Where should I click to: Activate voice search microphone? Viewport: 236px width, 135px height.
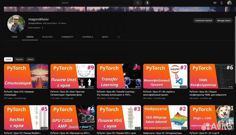147,3
